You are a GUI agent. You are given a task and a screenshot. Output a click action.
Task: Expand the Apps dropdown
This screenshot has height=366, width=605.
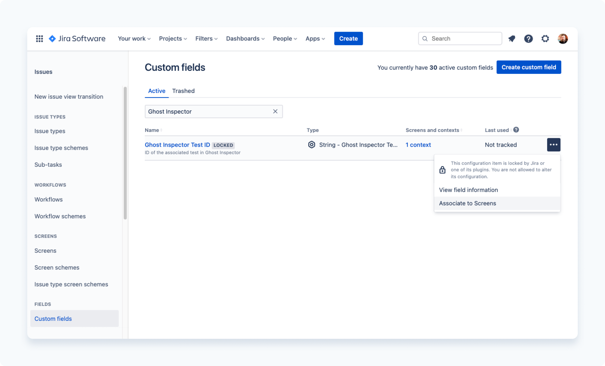click(x=314, y=38)
